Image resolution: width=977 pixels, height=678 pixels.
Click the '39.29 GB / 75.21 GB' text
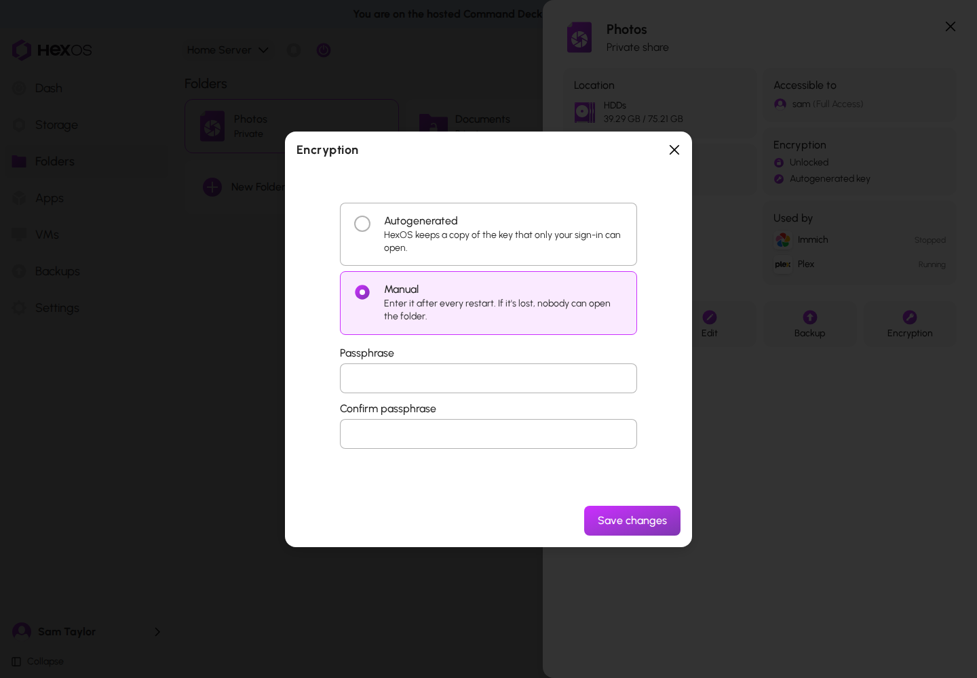(x=643, y=119)
